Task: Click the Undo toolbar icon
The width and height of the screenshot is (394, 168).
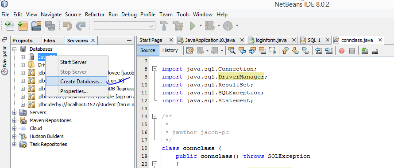Action: (x=67, y=26)
